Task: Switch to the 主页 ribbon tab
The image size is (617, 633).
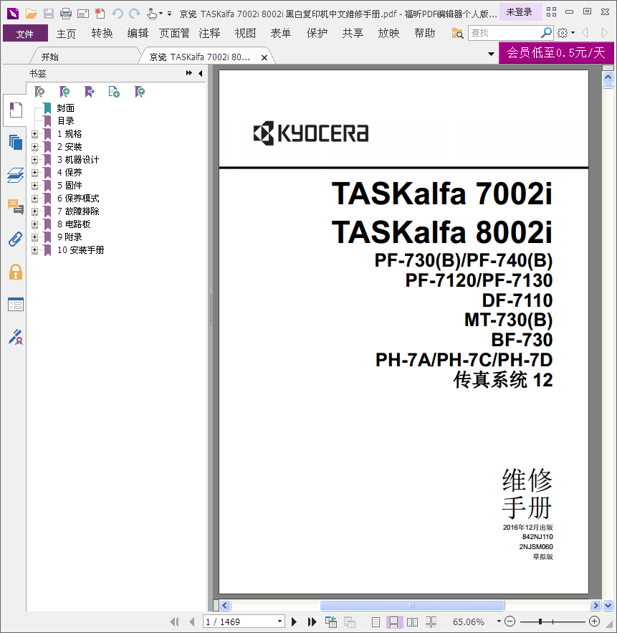Action: point(66,33)
